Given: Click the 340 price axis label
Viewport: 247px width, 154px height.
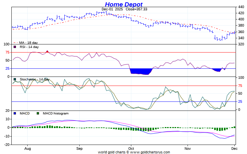Looking at the screenshot, I should point(241,38).
